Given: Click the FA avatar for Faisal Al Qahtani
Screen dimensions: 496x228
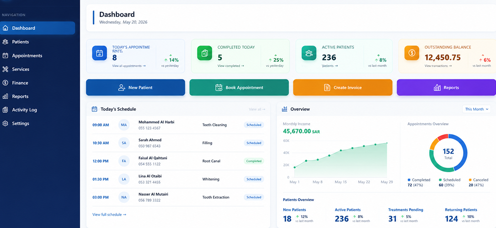Looking at the screenshot, I should (124, 161).
